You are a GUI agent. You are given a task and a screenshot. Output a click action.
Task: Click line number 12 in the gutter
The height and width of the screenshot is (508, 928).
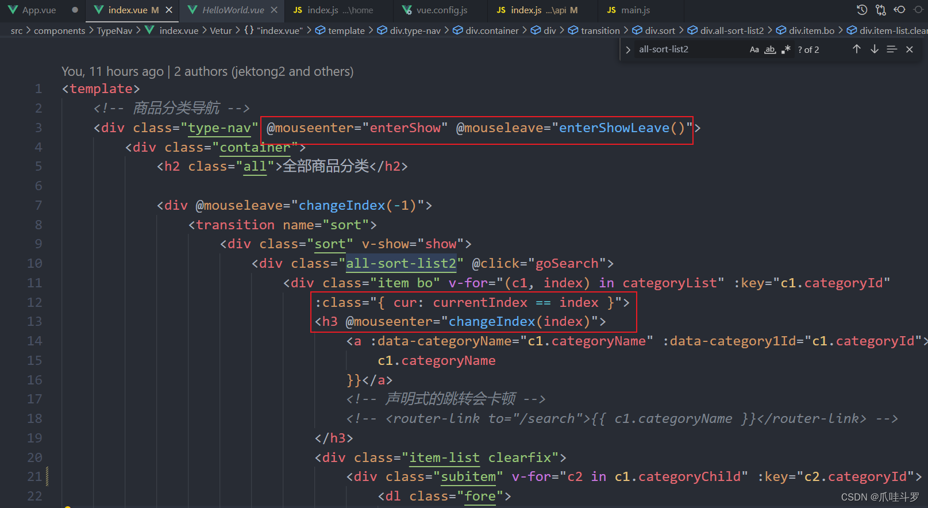click(x=34, y=302)
